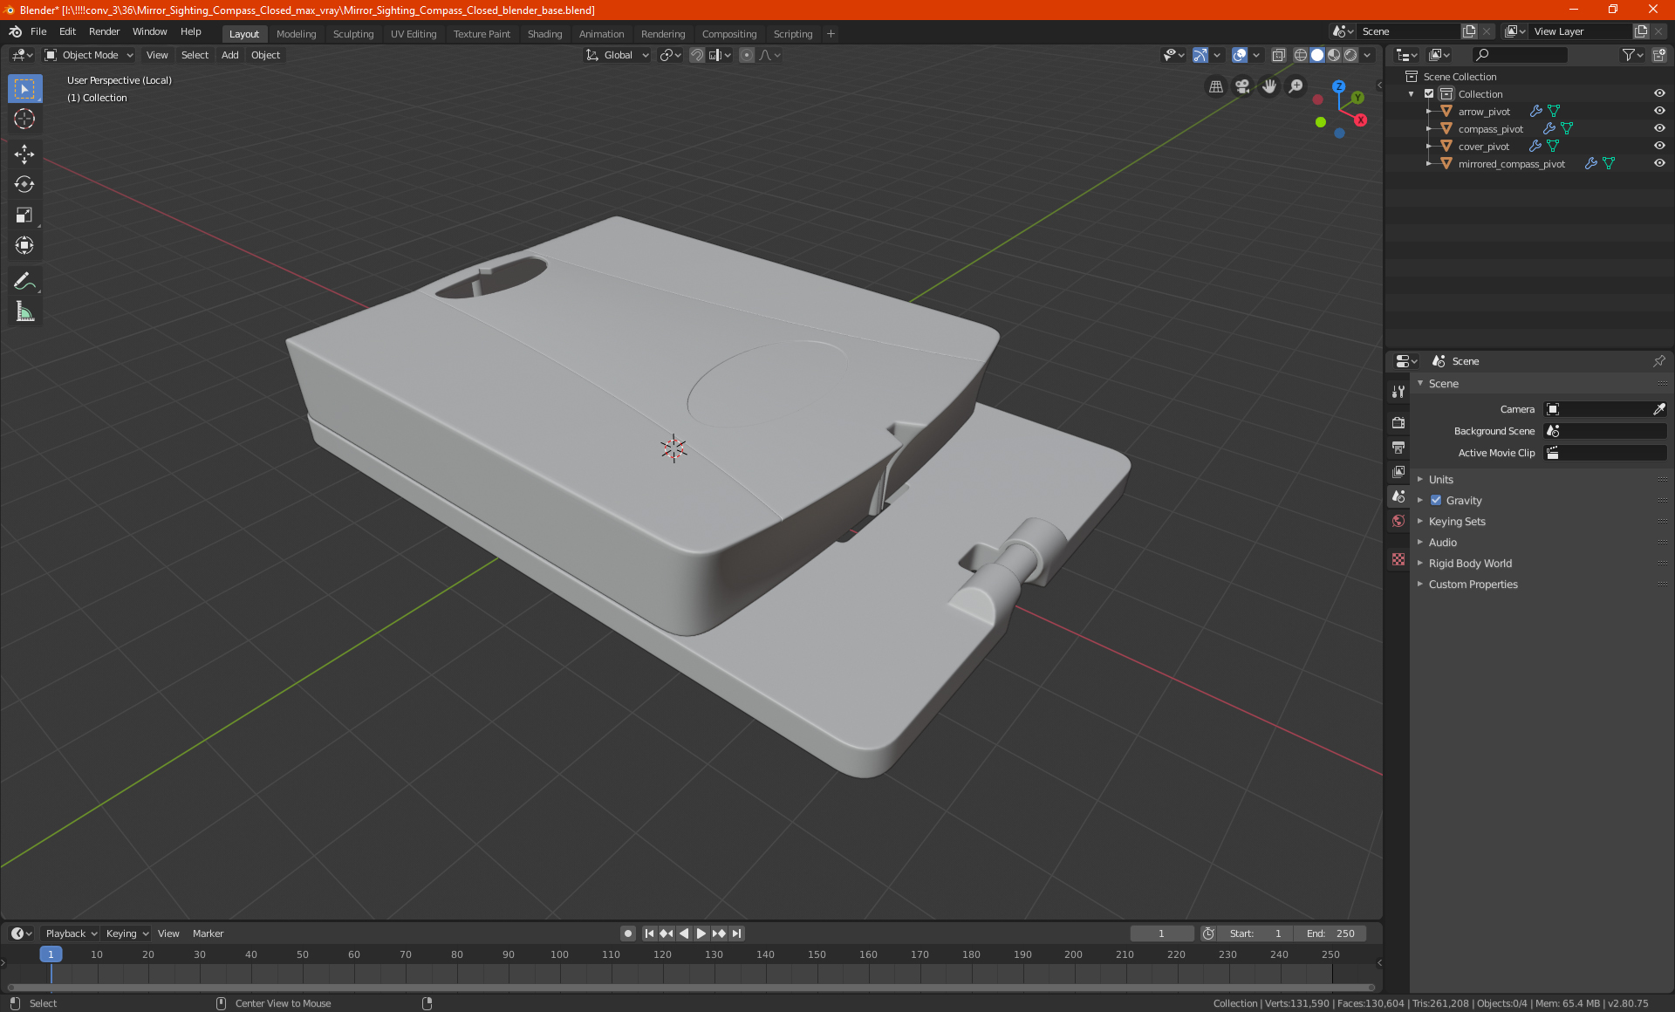Select the Annotate tool
The image size is (1675, 1012).
tap(24, 281)
